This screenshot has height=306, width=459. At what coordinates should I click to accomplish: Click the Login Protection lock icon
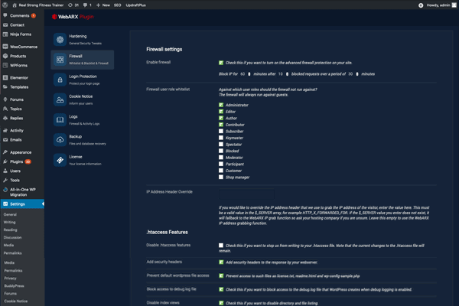61,79
